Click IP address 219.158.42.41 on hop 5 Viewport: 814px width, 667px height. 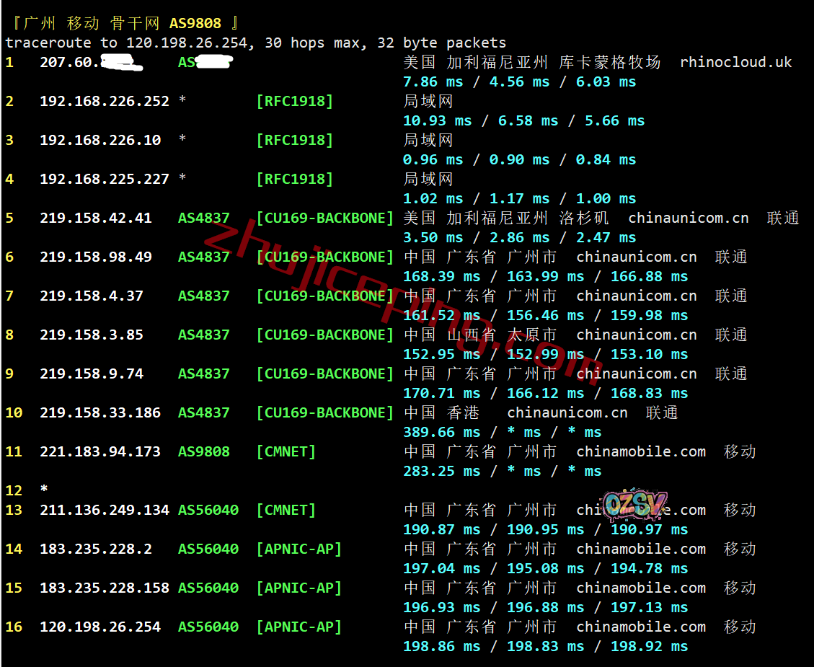point(96,218)
